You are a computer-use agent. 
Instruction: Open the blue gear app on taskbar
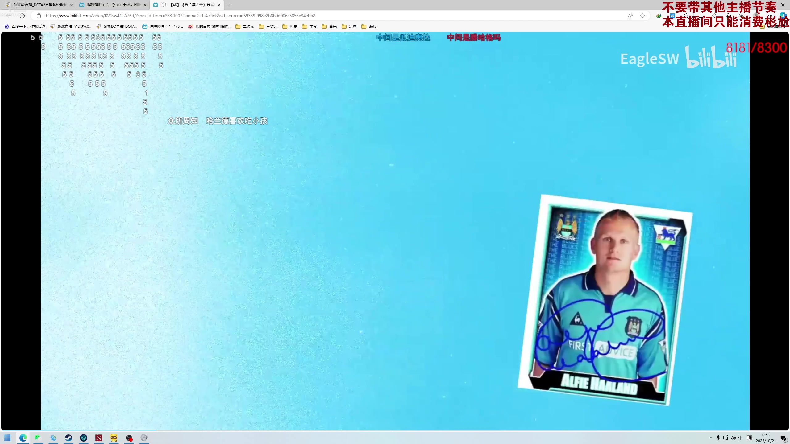(x=53, y=438)
